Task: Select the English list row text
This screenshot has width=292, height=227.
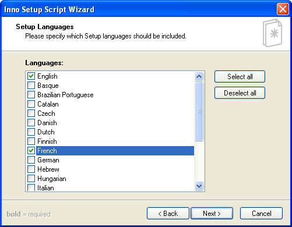Action: (x=47, y=76)
